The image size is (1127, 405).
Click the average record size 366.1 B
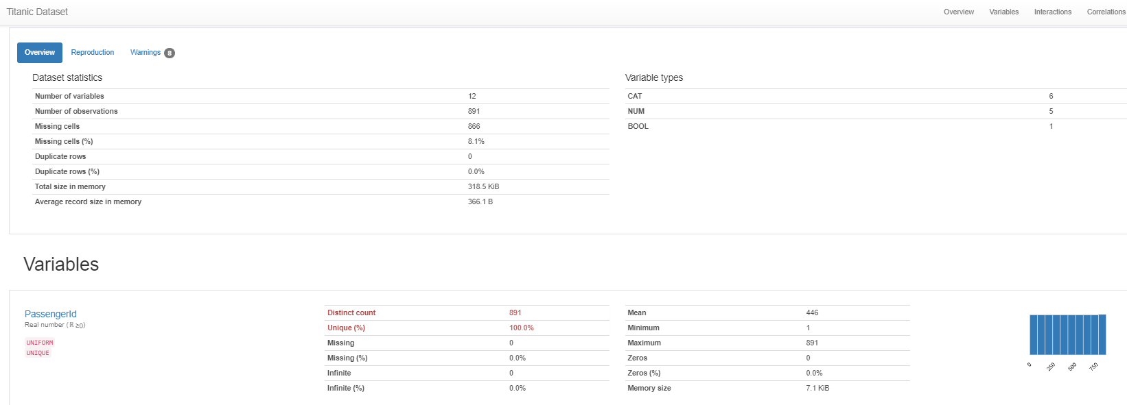click(480, 201)
